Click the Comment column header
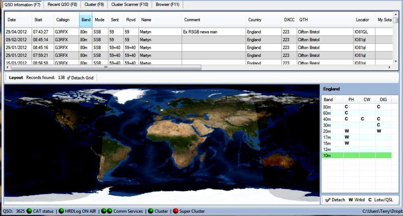Image resolution: width=403 pixels, height=216 pixels. pyautogui.click(x=214, y=20)
